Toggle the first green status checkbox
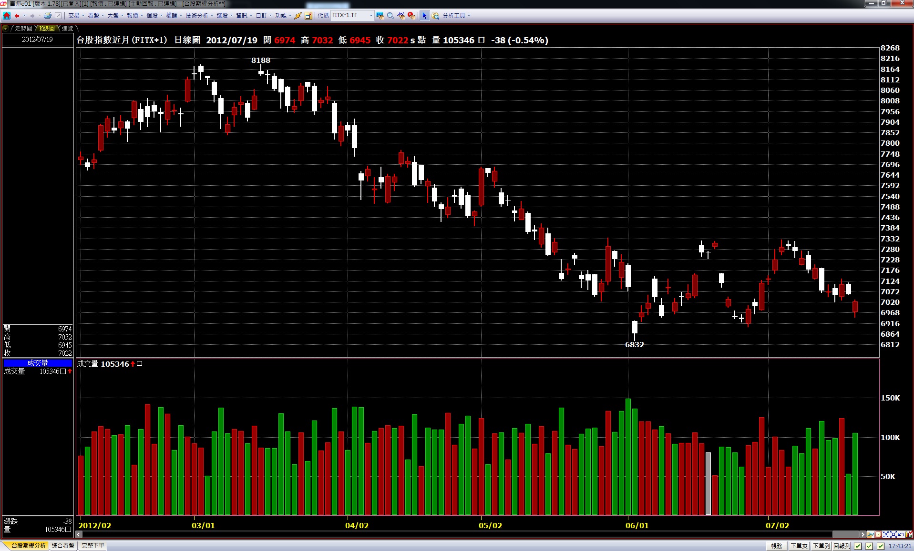The image size is (914, 551). pyautogui.click(x=858, y=546)
